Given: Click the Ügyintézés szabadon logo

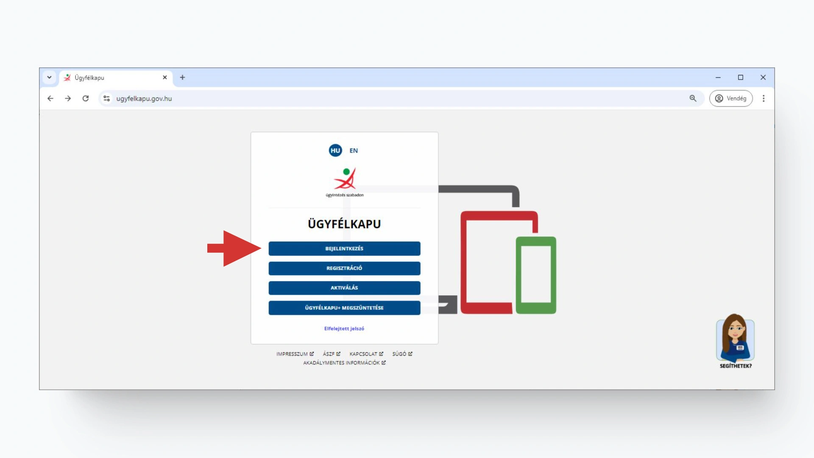Looking at the screenshot, I should (x=344, y=182).
